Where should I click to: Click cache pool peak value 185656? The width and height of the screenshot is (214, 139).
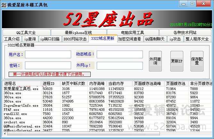(x=140, y=110)
